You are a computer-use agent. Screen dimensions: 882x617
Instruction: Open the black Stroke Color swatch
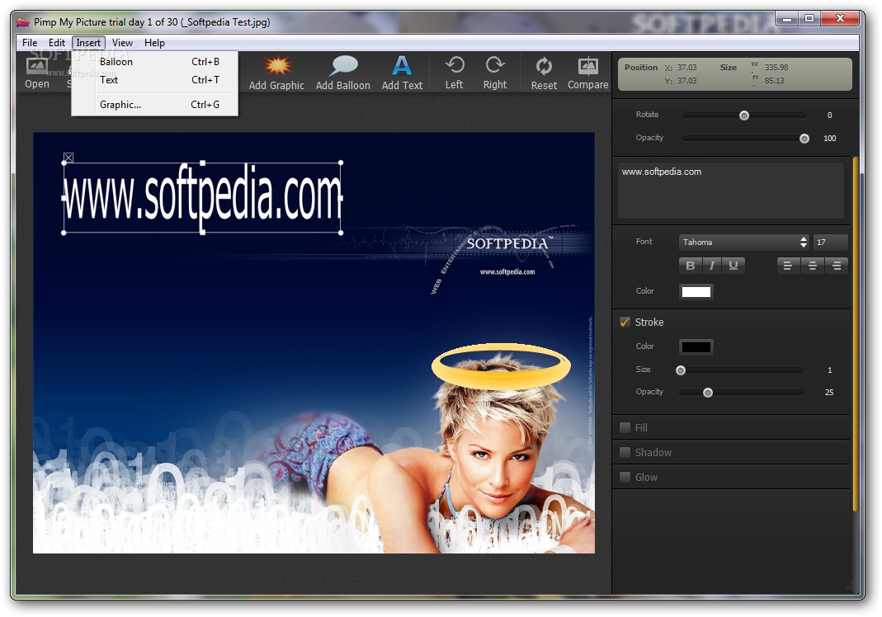click(696, 346)
